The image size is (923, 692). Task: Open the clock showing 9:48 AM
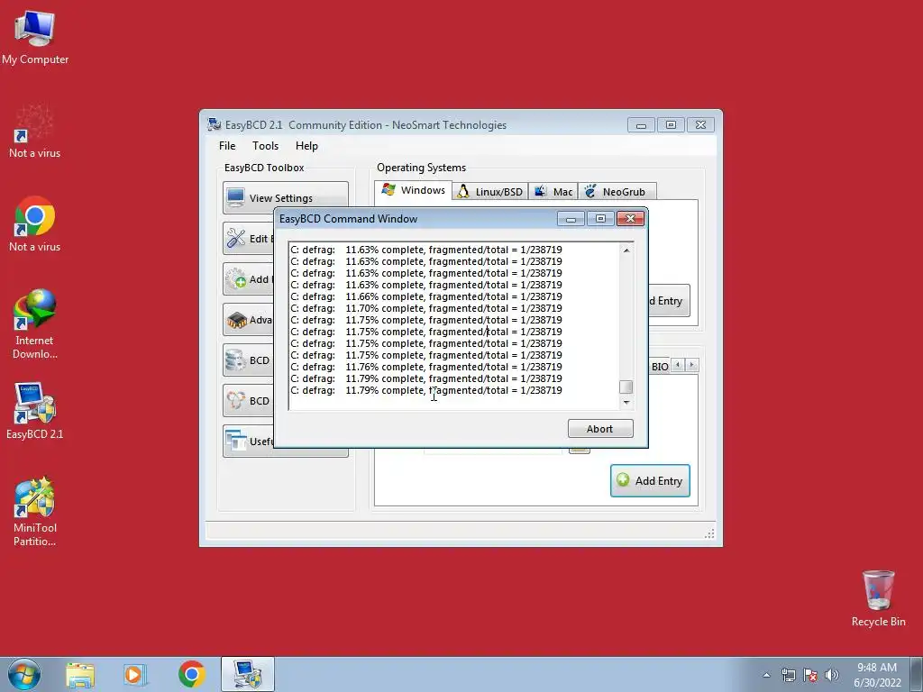point(877,674)
